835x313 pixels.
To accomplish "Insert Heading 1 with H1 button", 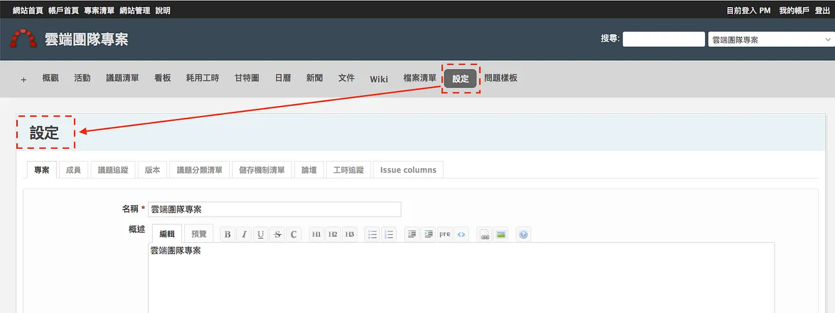I will [x=317, y=234].
